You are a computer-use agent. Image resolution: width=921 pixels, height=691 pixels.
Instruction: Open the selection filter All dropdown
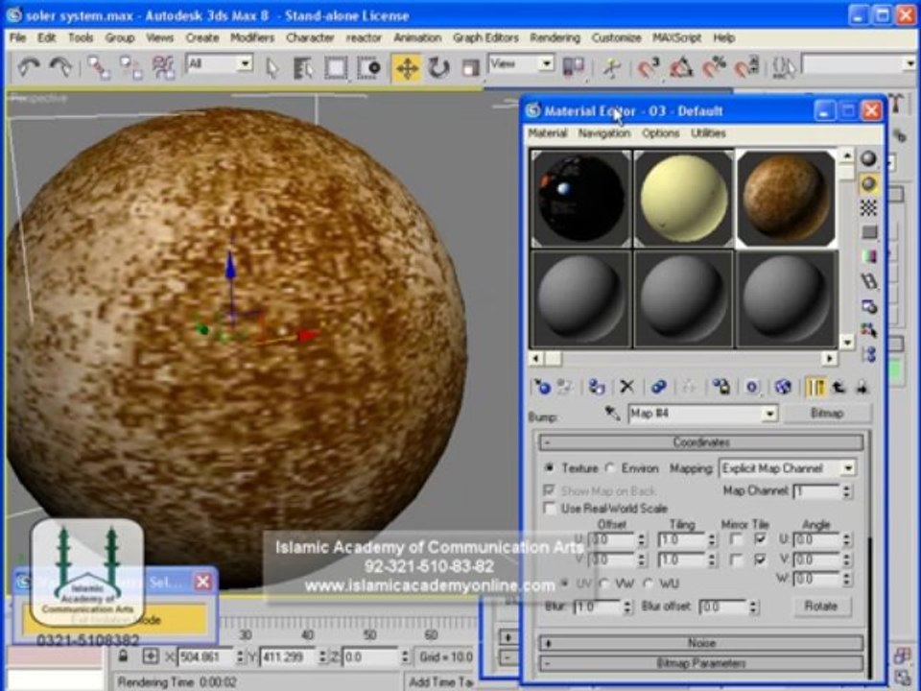pos(245,63)
